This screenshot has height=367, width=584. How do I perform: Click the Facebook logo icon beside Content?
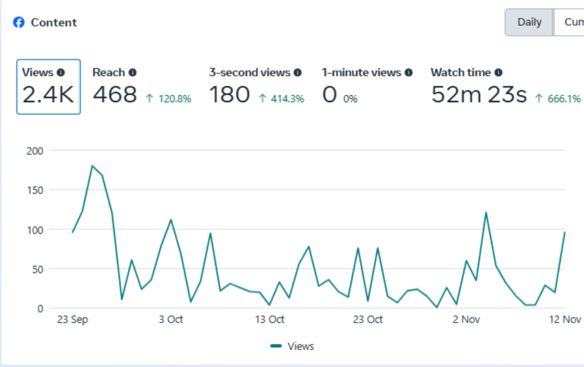coord(19,22)
